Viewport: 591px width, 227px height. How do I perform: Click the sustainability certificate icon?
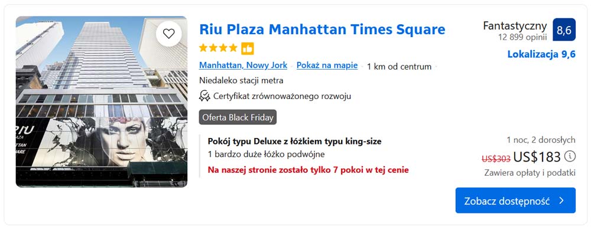point(204,96)
